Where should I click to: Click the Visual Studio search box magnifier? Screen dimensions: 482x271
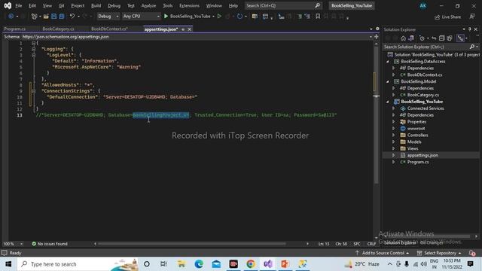click(317, 5)
